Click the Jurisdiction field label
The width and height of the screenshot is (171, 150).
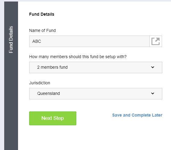click(x=40, y=83)
